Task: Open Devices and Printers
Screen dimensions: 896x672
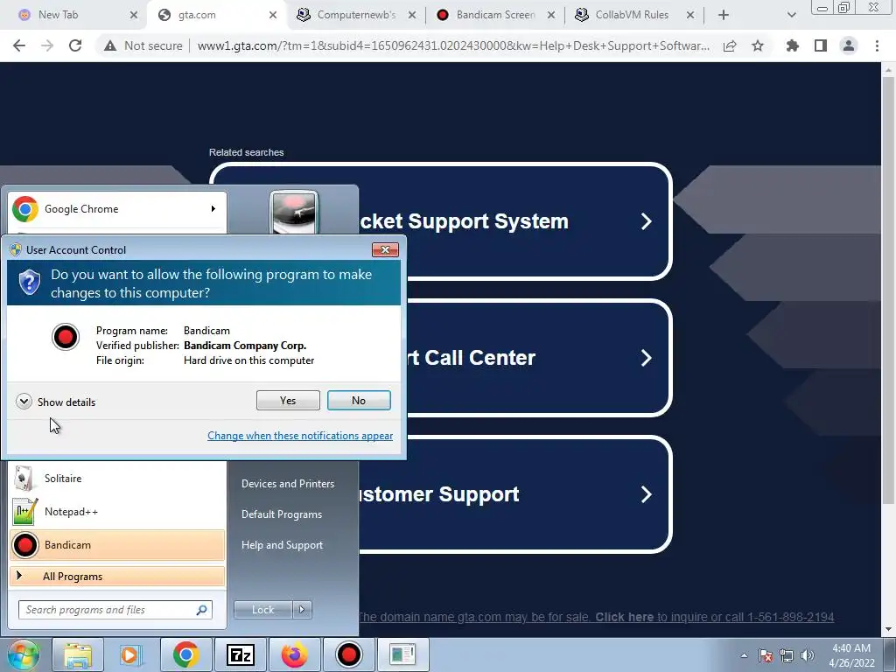Action: (288, 483)
